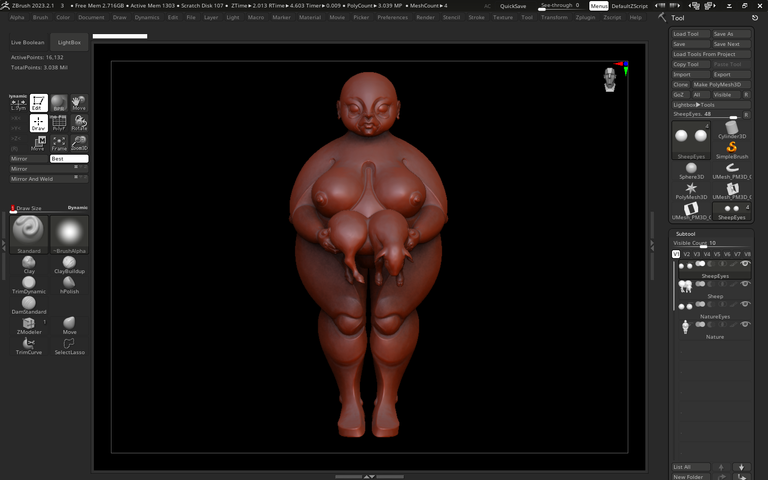Select the V2 subtool visibility set
This screenshot has width=768, height=480.
tap(686, 254)
